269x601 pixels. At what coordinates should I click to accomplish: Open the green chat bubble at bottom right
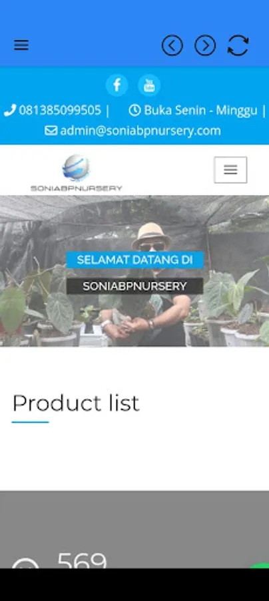tap(262, 566)
